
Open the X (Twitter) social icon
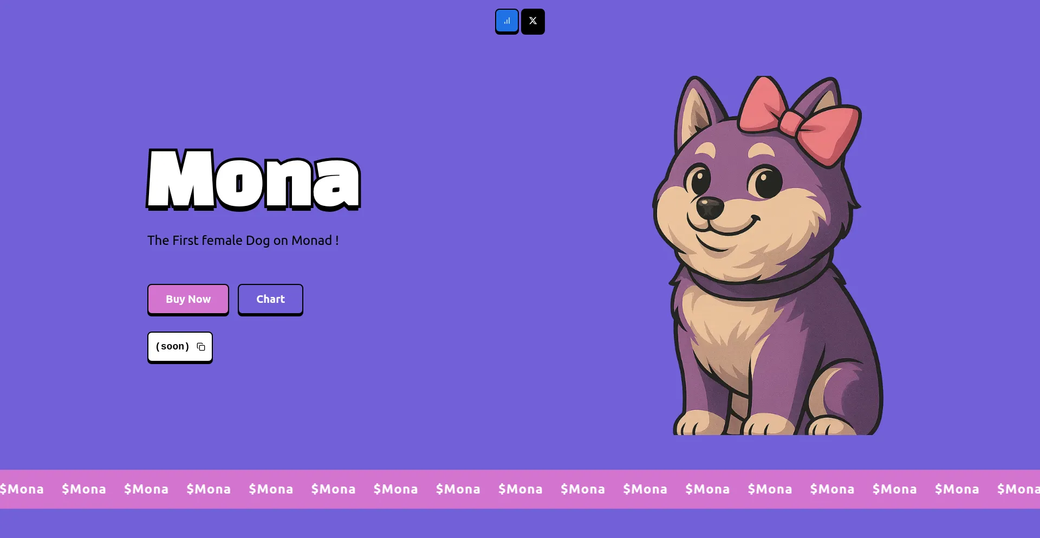pos(533,21)
